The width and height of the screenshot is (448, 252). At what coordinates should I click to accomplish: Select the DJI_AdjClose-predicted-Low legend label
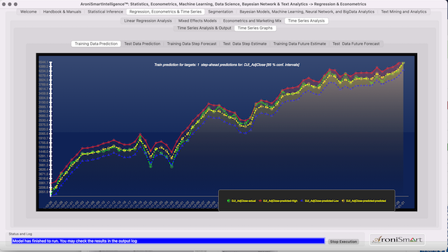pyautogui.click(x=322, y=201)
